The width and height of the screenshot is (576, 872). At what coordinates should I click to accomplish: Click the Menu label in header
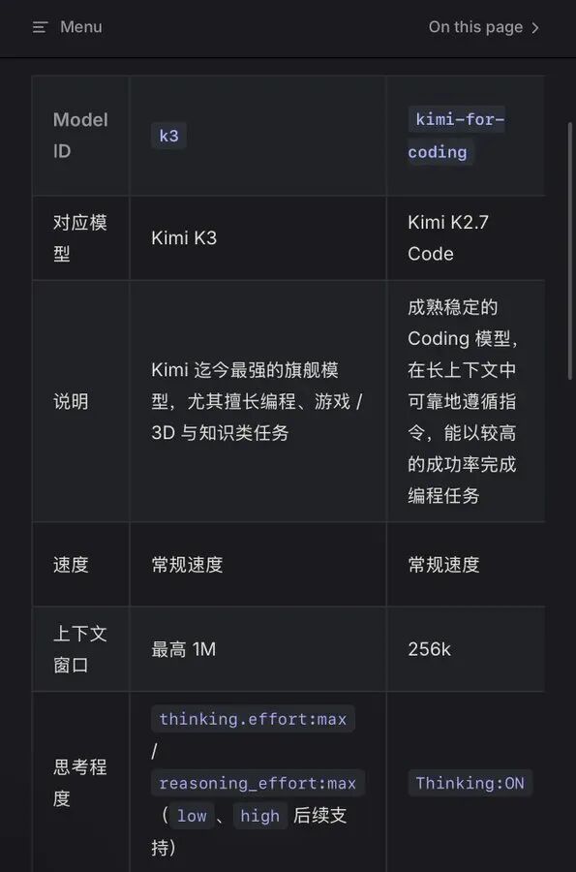81,27
